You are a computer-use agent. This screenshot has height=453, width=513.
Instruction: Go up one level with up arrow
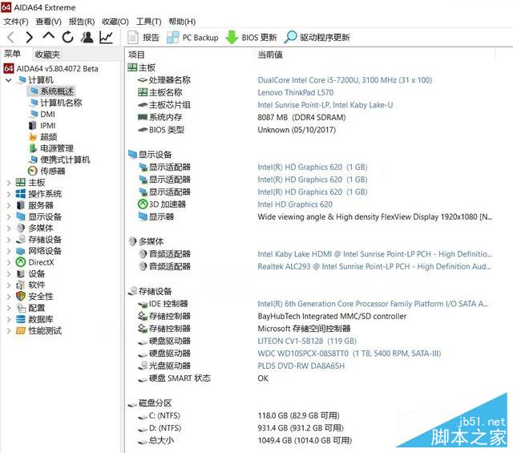[x=49, y=36]
